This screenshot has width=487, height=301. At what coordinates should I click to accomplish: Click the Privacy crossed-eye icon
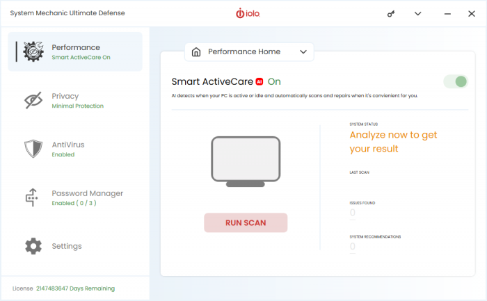pos(33,100)
